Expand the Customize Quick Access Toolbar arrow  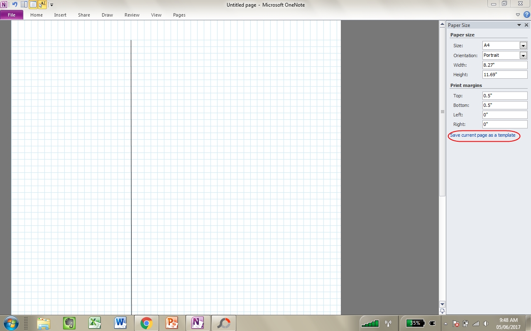[51, 5]
